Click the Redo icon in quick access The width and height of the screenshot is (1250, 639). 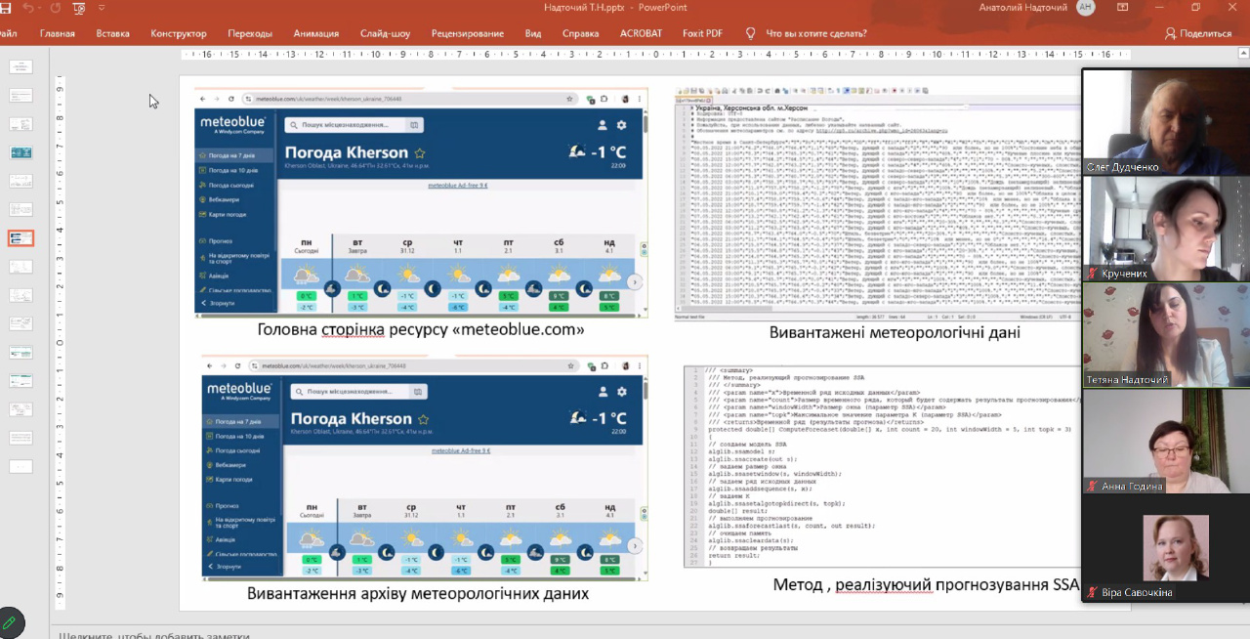(x=56, y=8)
